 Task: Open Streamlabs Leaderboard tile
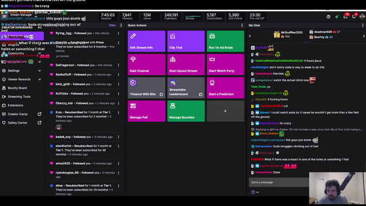[186, 88]
